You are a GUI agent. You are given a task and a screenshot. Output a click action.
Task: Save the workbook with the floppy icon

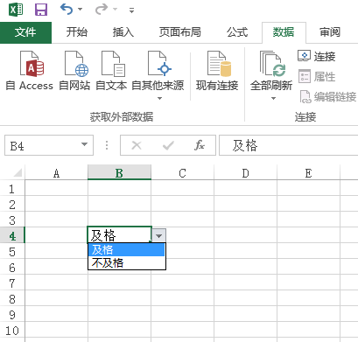(41, 10)
